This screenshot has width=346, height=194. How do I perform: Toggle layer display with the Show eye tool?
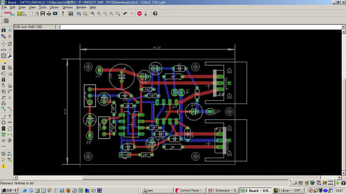[x=10, y=30]
